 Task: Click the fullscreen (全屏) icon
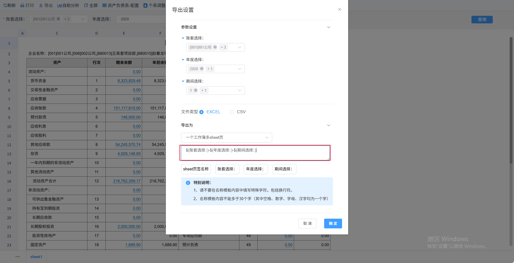pos(86,5)
